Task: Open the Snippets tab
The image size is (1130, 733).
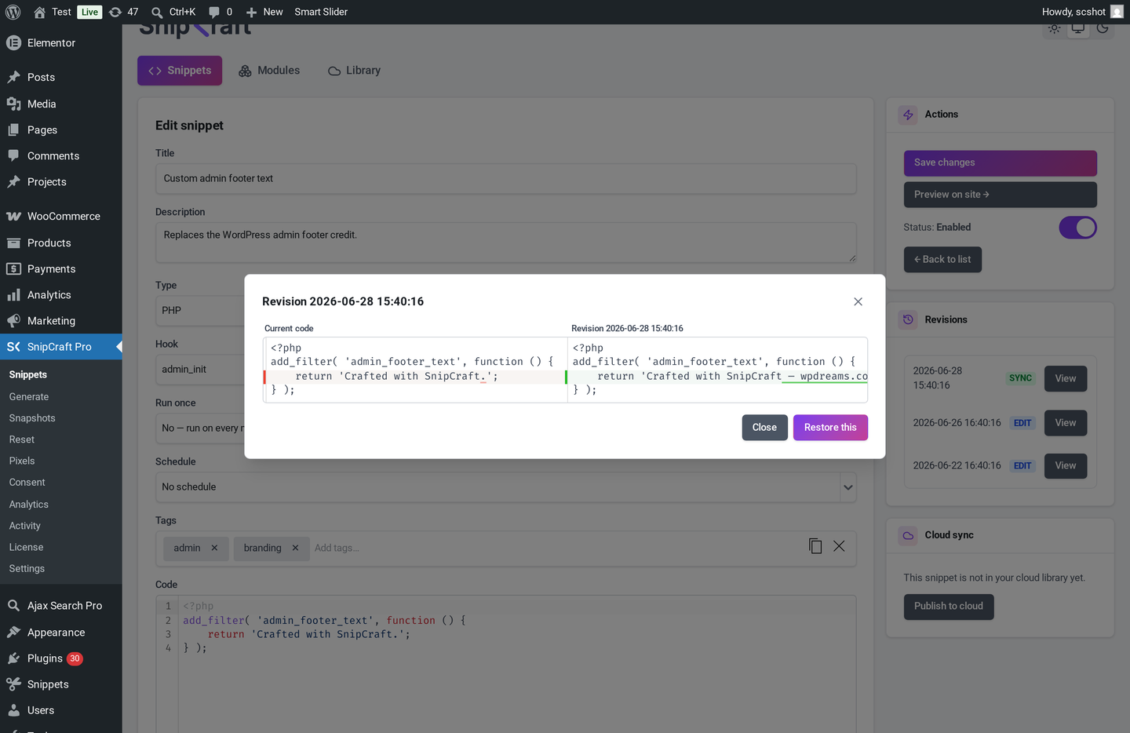Action: pos(180,71)
